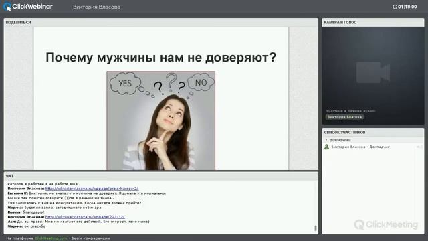Collapse the Докладчики participant group
This screenshot has width=428, height=241.
click(x=326, y=140)
